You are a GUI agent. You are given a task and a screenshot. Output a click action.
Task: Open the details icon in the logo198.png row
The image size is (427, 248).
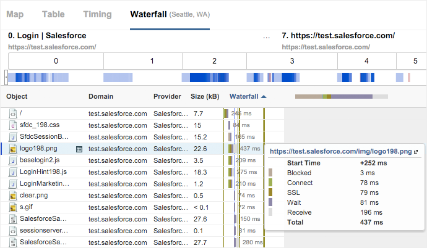79,149
